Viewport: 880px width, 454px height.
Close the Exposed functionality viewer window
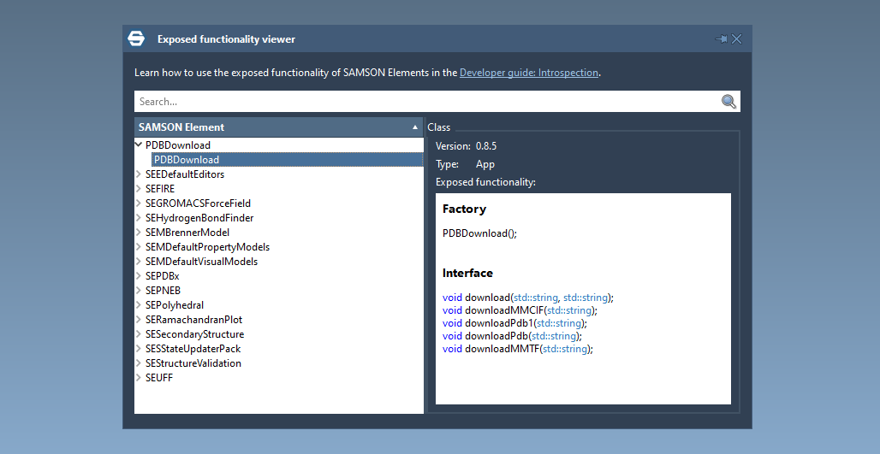(x=737, y=38)
